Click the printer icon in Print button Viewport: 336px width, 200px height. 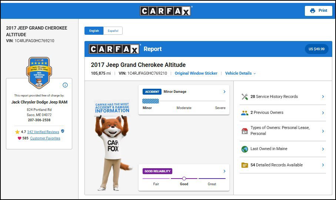pos(313,11)
